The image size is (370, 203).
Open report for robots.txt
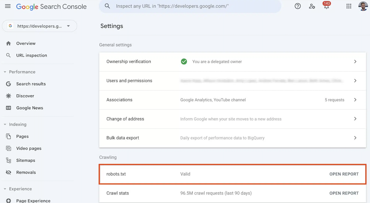(344, 174)
